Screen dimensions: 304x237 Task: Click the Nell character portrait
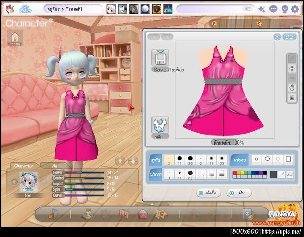click(x=29, y=182)
